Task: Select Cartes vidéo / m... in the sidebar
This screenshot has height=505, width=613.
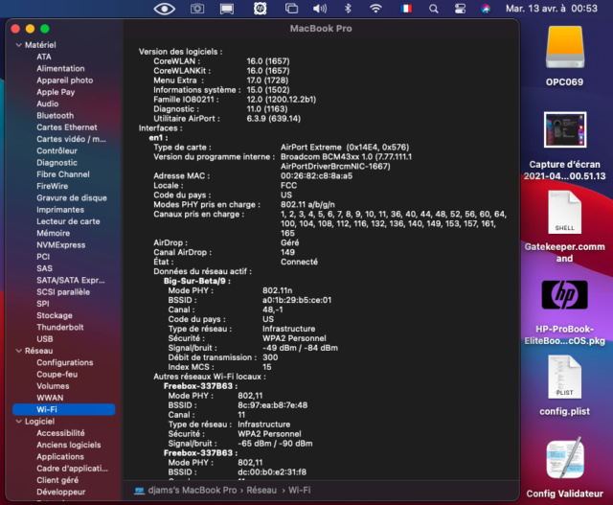Action: tap(71, 139)
